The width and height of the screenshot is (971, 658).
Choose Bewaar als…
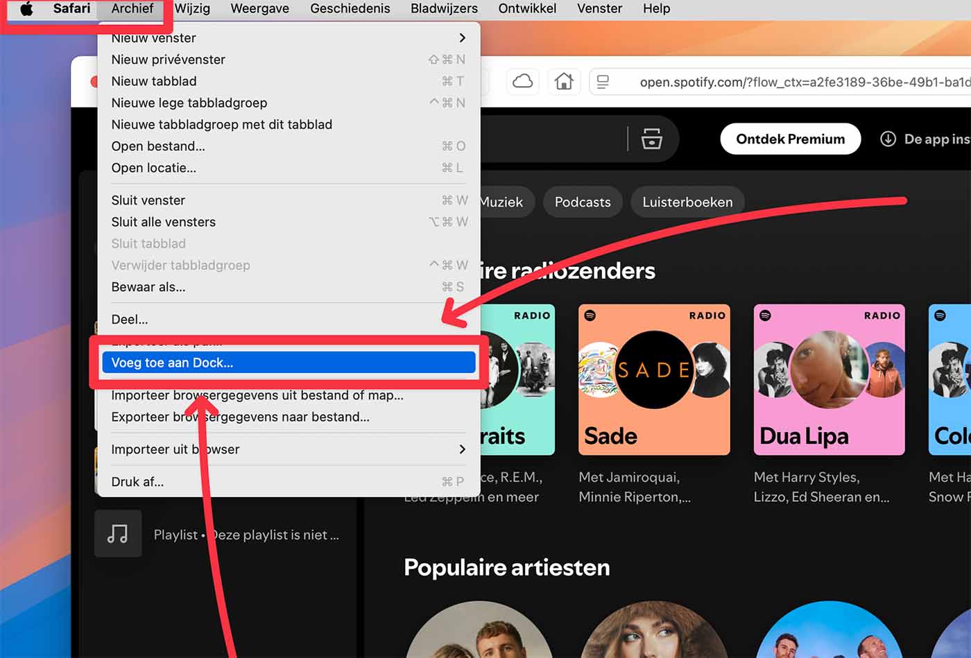(x=289, y=287)
